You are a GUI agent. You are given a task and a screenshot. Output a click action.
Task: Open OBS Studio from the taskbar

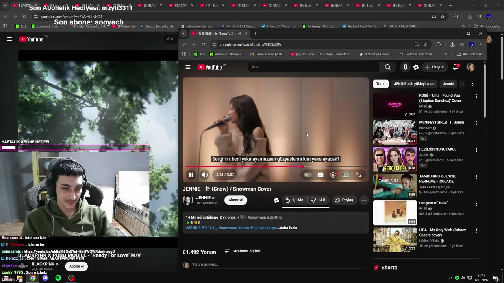point(71,278)
